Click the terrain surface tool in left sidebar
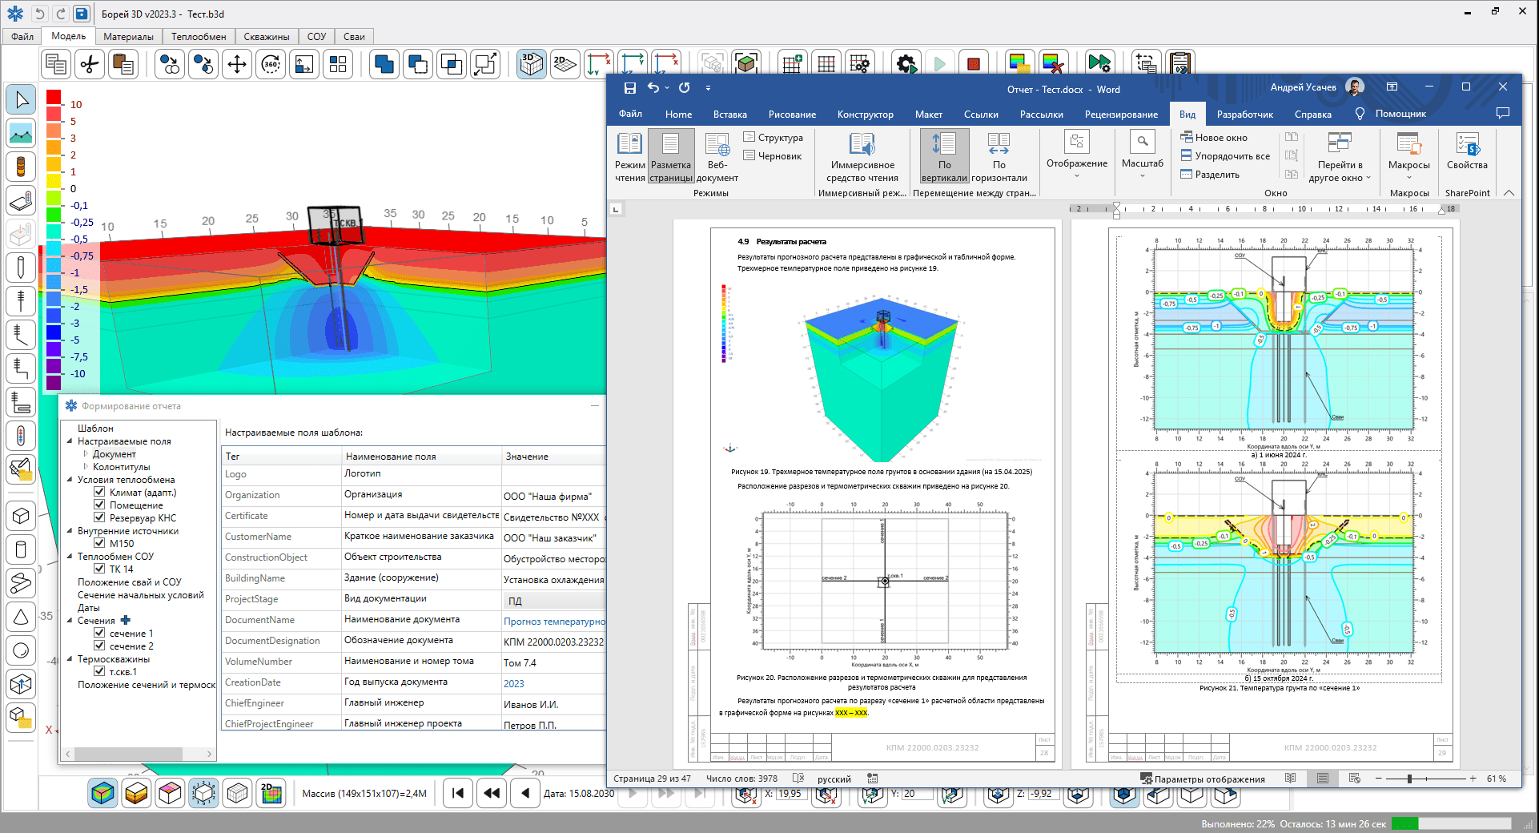 21,133
